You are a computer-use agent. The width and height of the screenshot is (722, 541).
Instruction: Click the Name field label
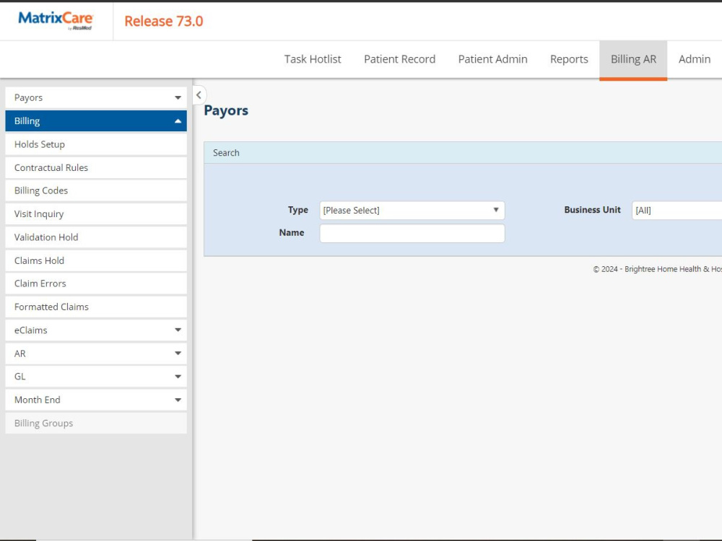point(292,233)
